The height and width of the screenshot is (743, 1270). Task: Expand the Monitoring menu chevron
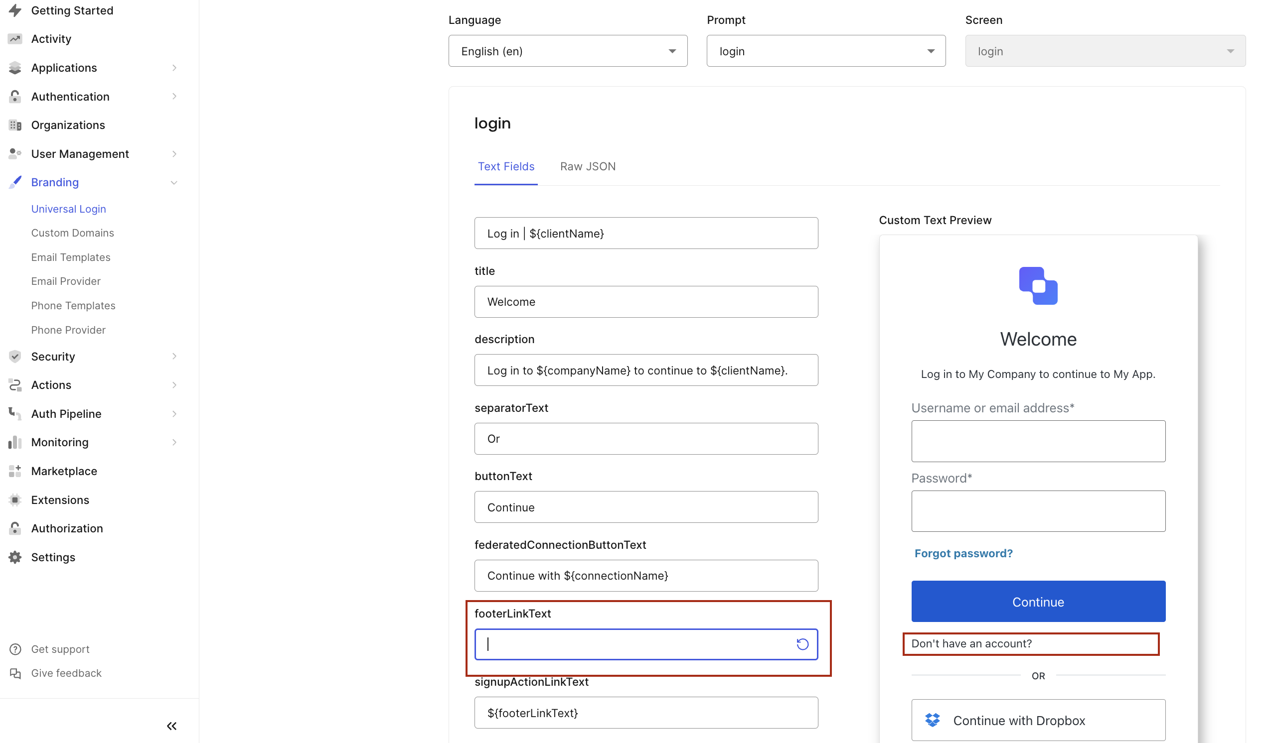tap(174, 442)
